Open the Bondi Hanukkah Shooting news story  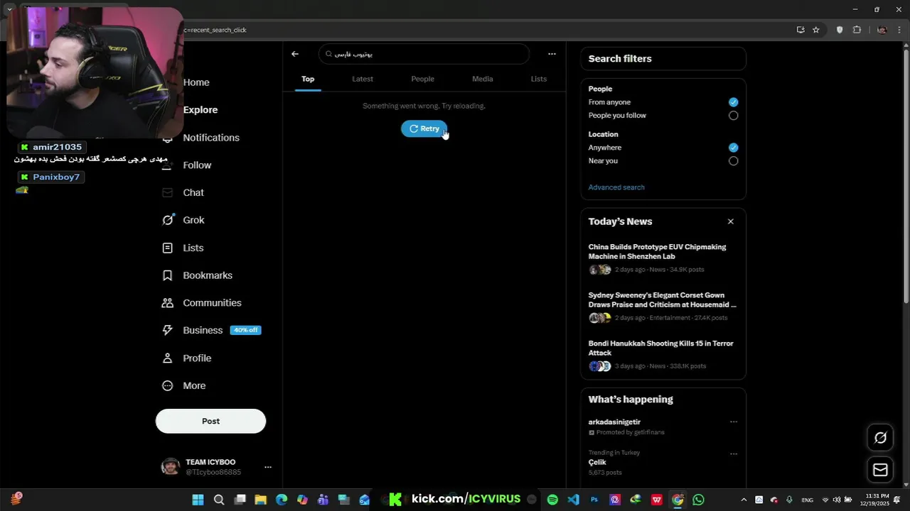coord(661,348)
